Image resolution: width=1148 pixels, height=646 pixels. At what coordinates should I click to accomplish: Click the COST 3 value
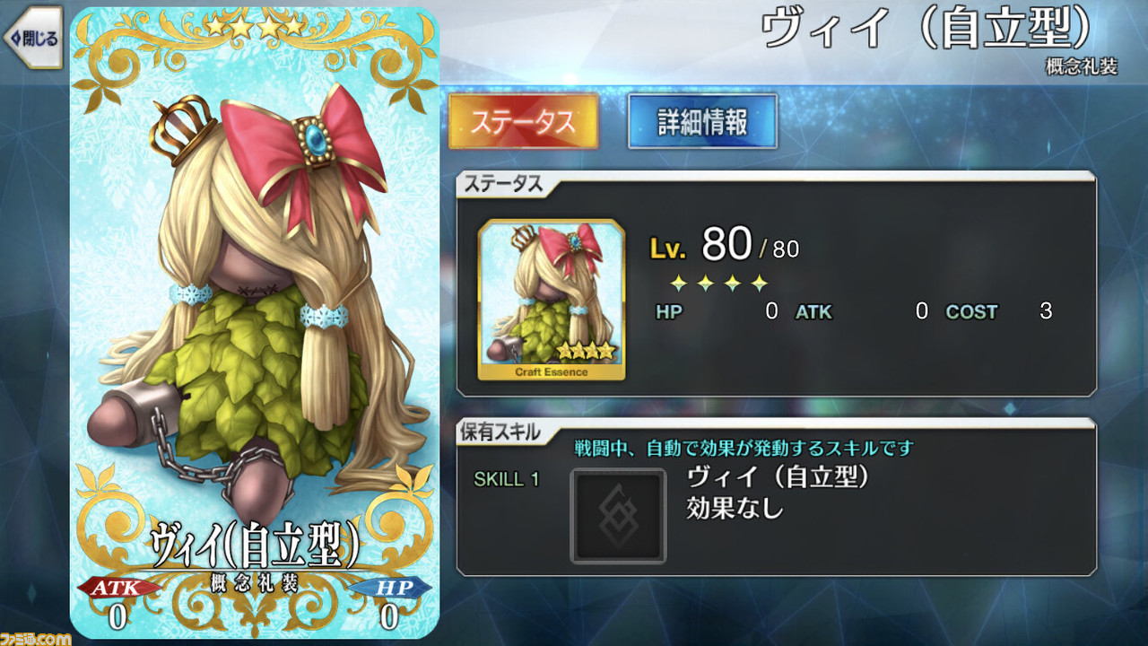pos(1045,312)
